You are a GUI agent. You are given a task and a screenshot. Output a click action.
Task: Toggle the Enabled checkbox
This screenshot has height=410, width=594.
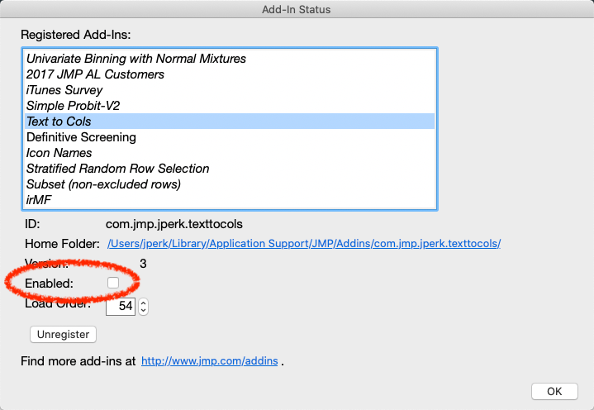[113, 283]
